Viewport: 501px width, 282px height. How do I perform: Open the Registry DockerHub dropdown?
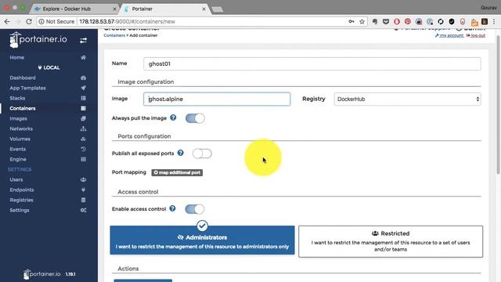coord(407,99)
